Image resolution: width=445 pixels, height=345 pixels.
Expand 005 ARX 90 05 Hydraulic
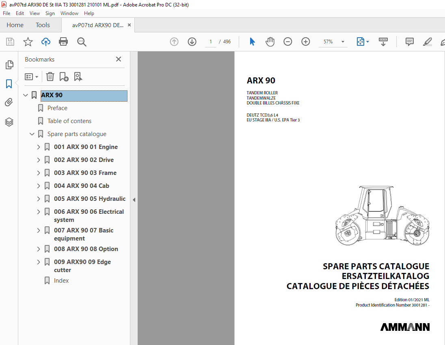[39, 199]
